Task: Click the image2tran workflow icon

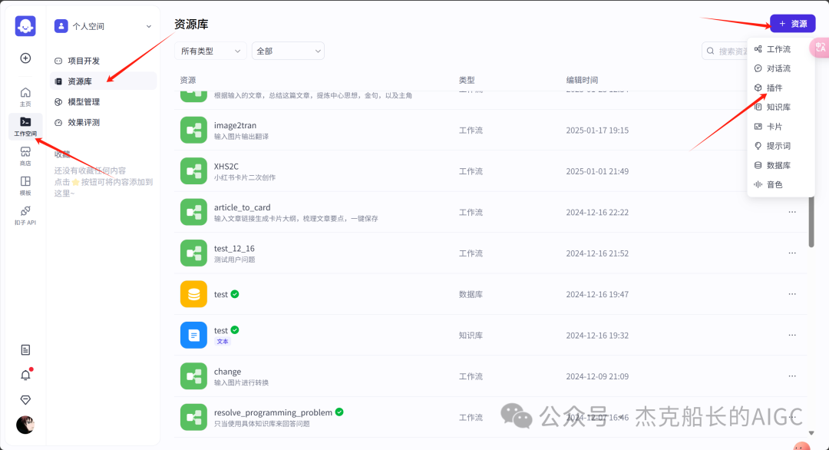Action: tap(193, 130)
